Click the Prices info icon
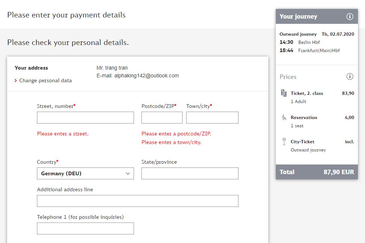This screenshot has height=243, width=365. coord(350,77)
